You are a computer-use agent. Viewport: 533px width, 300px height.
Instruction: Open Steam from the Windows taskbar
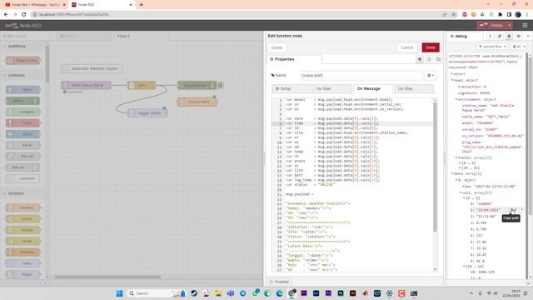pos(194,293)
